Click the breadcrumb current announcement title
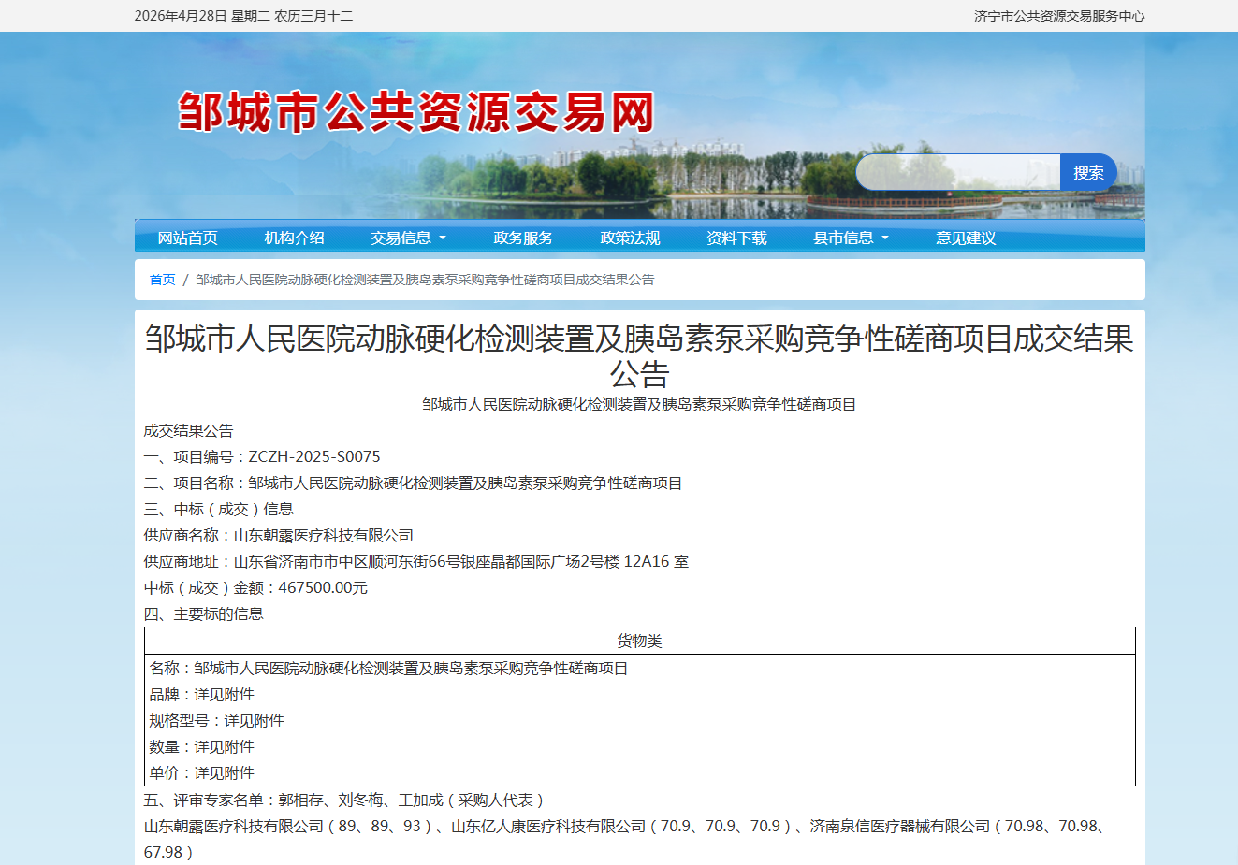Screen dimensions: 1238x865 pyautogui.click(x=425, y=280)
